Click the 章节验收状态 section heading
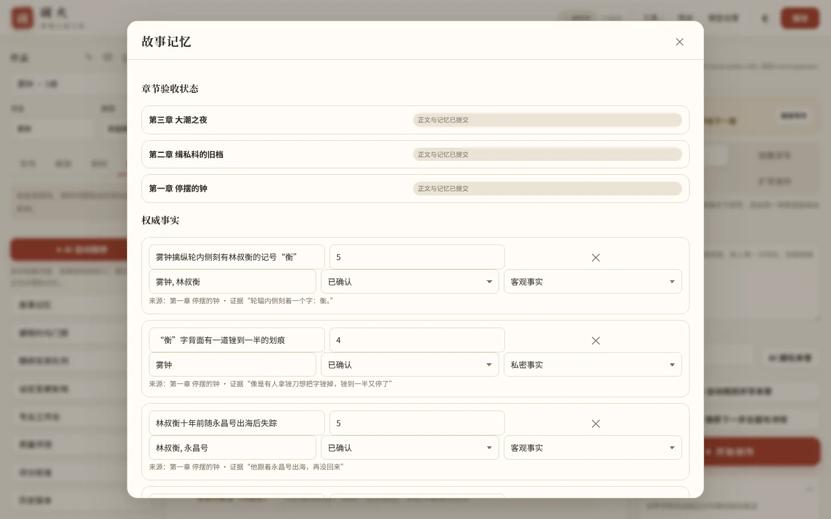The height and width of the screenshot is (519, 831). point(170,89)
